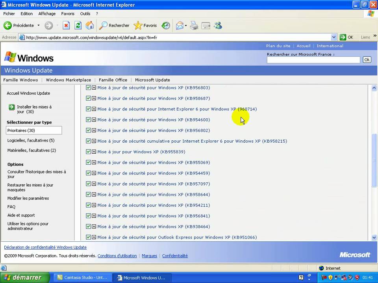Stop page loading with red X icon
Screen dimensions: 378x283
[66, 25]
